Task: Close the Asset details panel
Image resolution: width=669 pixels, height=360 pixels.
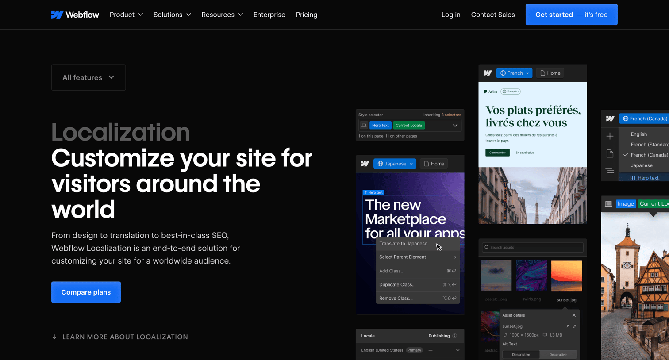Action: [x=574, y=315]
